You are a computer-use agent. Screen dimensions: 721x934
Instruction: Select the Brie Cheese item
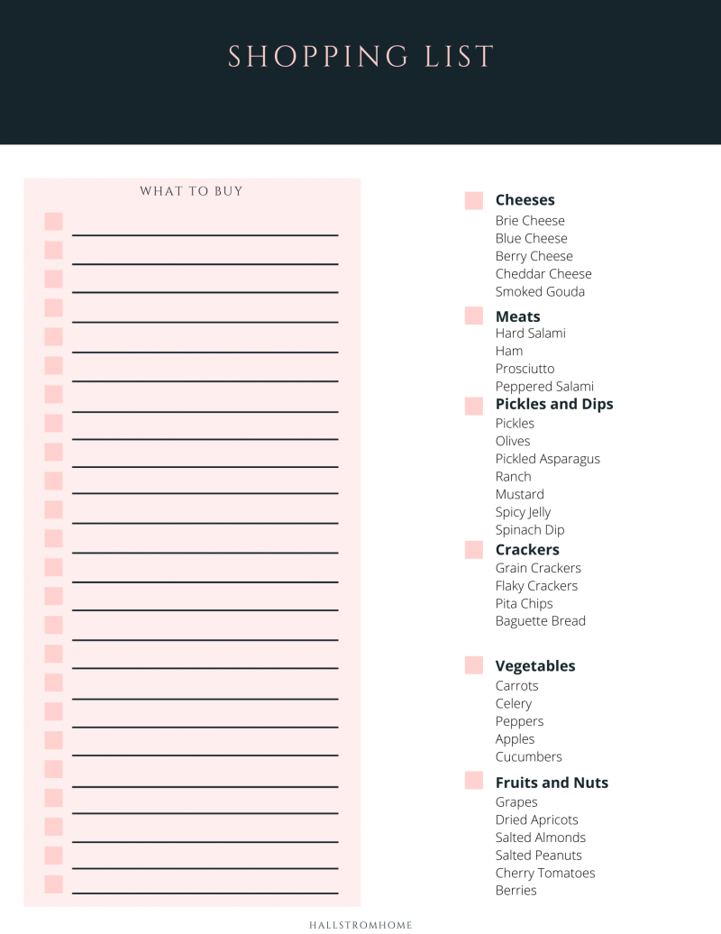pyautogui.click(x=530, y=221)
